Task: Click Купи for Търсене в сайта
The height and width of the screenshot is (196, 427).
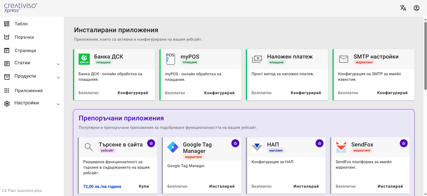Action: pyautogui.click(x=144, y=186)
